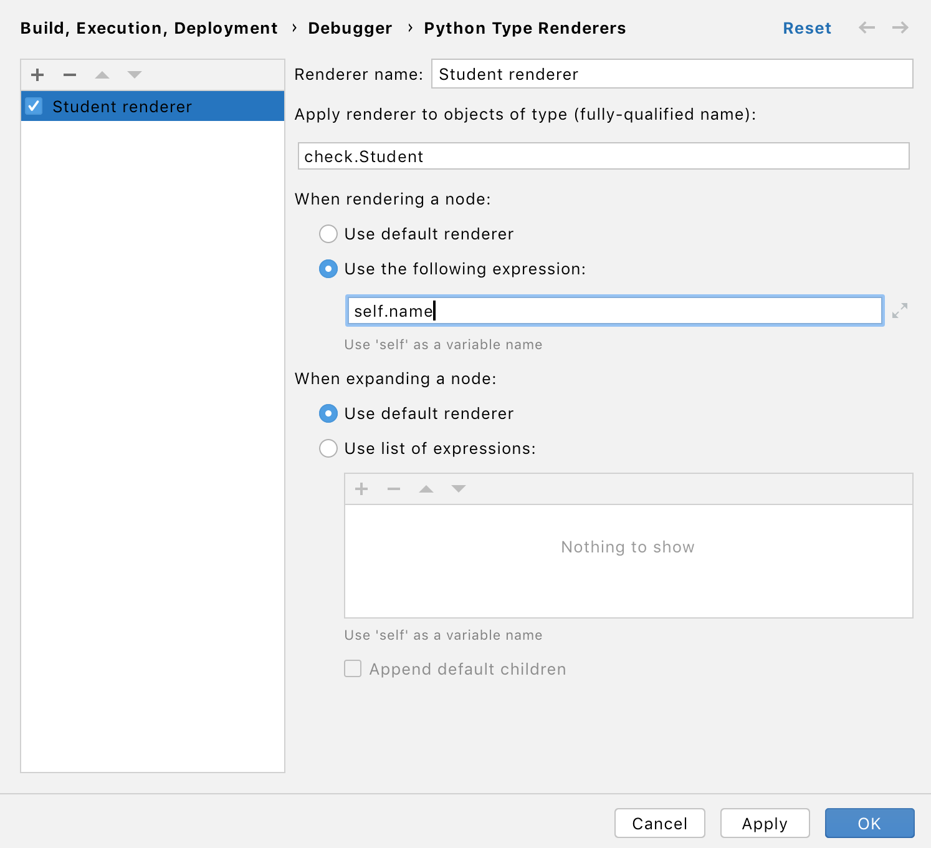The height and width of the screenshot is (848, 931).
Task: Enable Append default children
Action: point(352,668)
